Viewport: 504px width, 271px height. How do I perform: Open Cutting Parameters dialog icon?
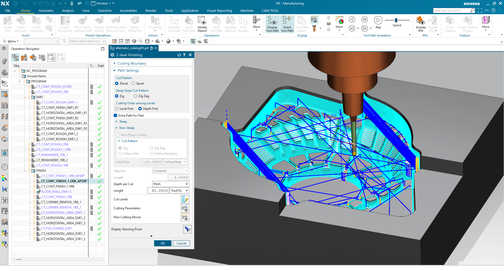[x=185, y=209]
